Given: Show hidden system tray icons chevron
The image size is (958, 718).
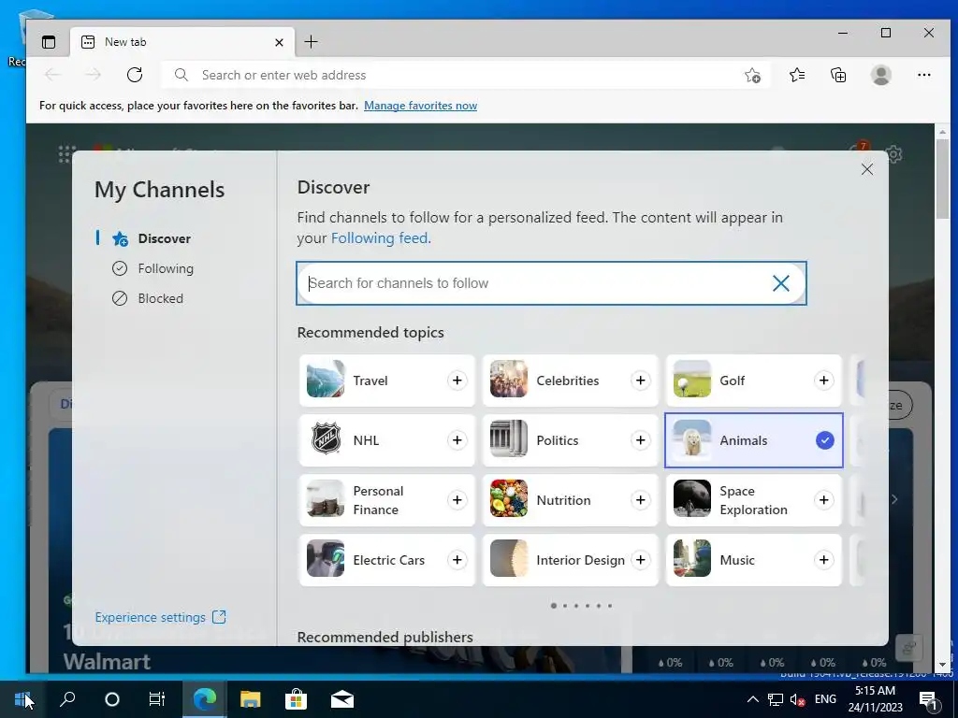Looking at the screenshot, I should point(753,699).
